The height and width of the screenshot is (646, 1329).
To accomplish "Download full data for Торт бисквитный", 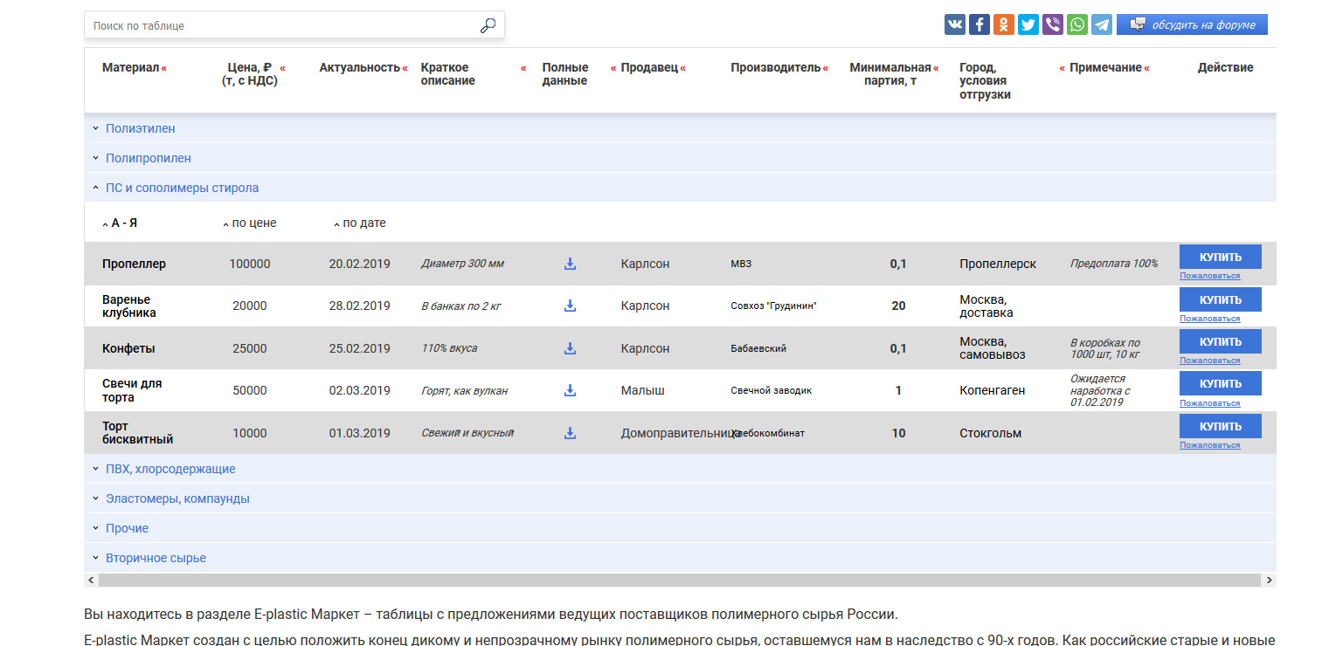I will (x=570, y=433).
